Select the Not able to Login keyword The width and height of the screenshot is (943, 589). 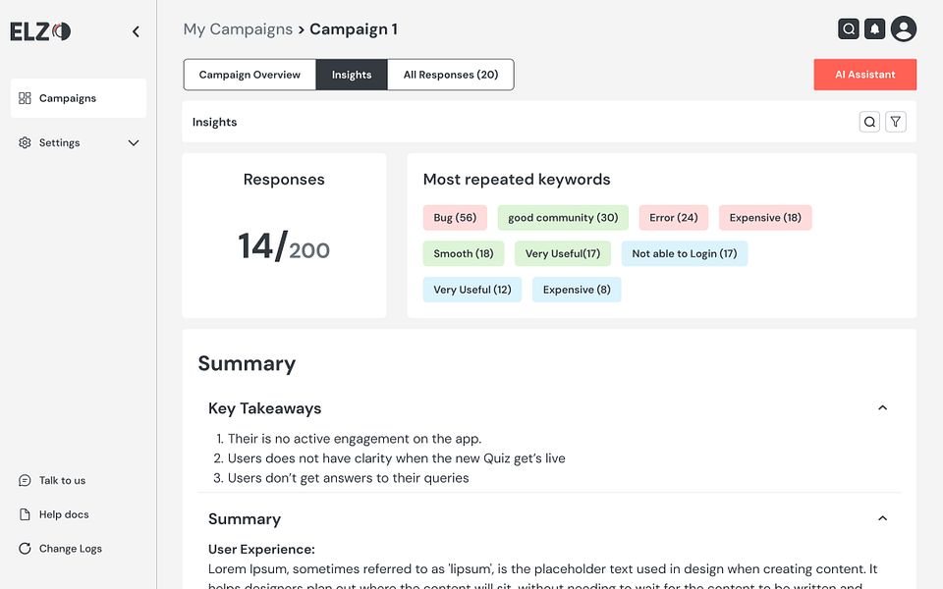coord(684,253)
